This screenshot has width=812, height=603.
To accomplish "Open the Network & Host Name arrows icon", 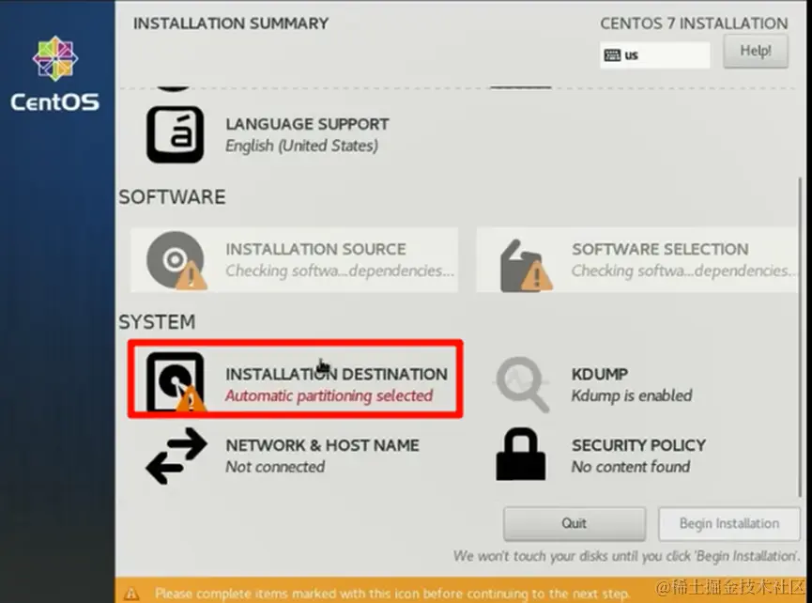I will coord(176,456).
